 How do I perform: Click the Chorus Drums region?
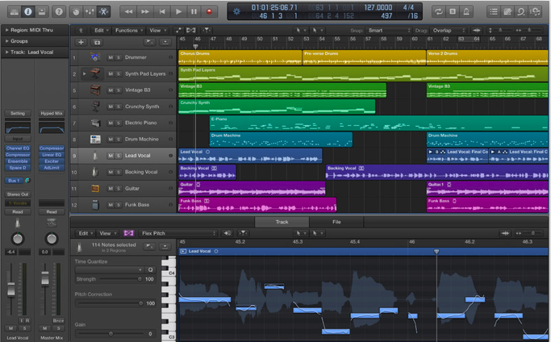[240, 57]
